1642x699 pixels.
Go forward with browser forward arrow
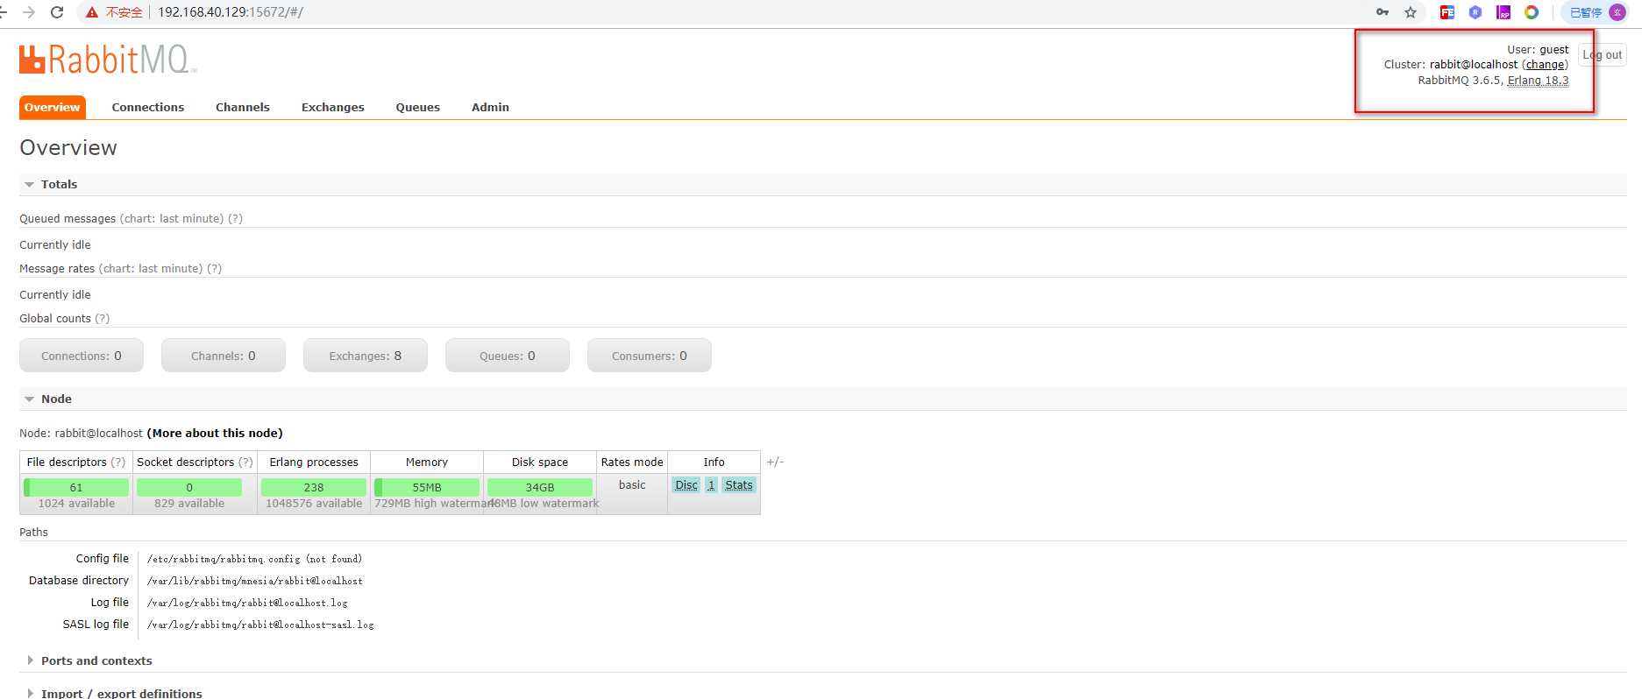click(29, 12)
